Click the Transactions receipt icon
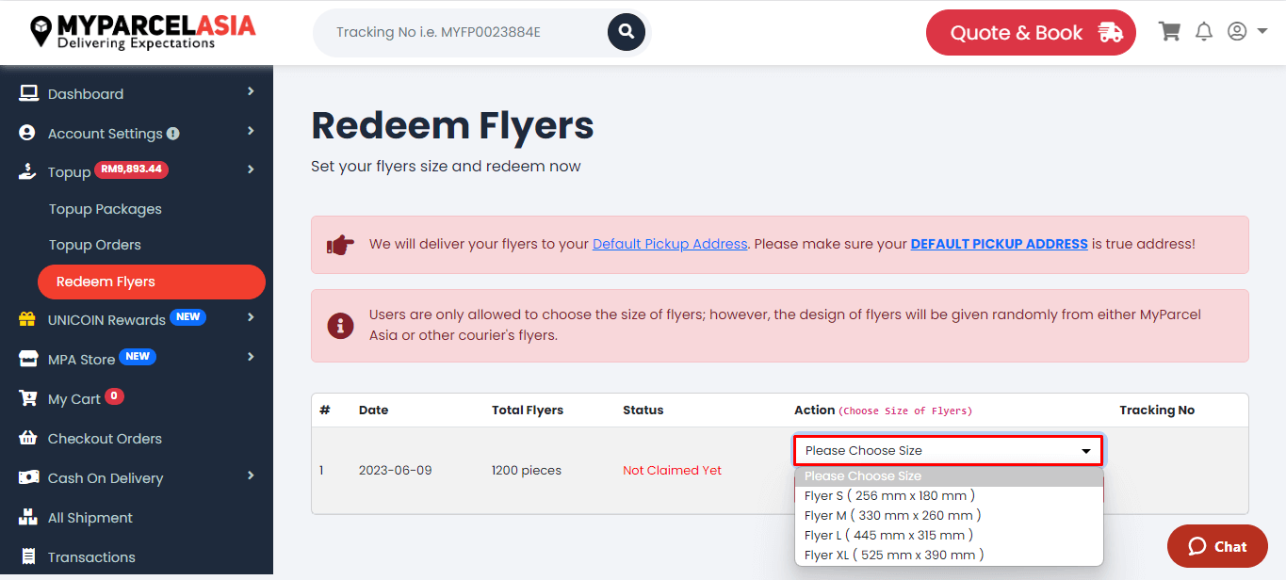1286x580 pixels. [x=28, y=556]
